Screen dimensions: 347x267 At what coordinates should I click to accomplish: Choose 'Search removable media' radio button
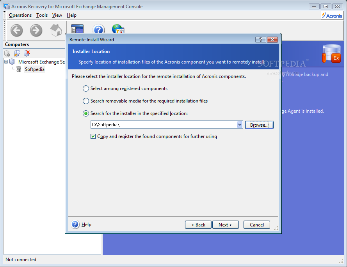tap(86, 101)
